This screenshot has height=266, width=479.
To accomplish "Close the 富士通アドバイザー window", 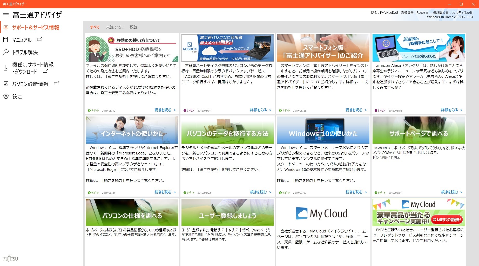I will tap(473, 4).
